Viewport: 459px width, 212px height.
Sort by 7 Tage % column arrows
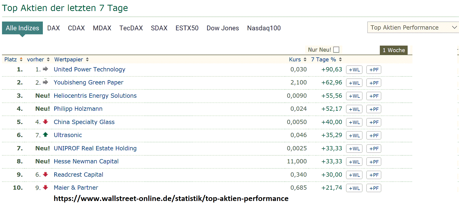coord(340,59)
